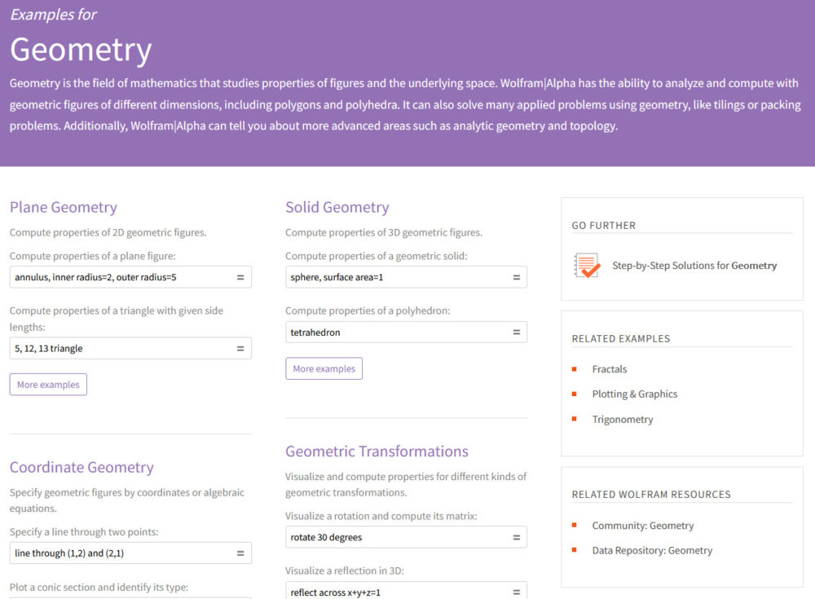Image resolution: width=815 pixels, height=599 pixels.
Task: Open More examples under Plane Geometry
Action: (48, 384)
